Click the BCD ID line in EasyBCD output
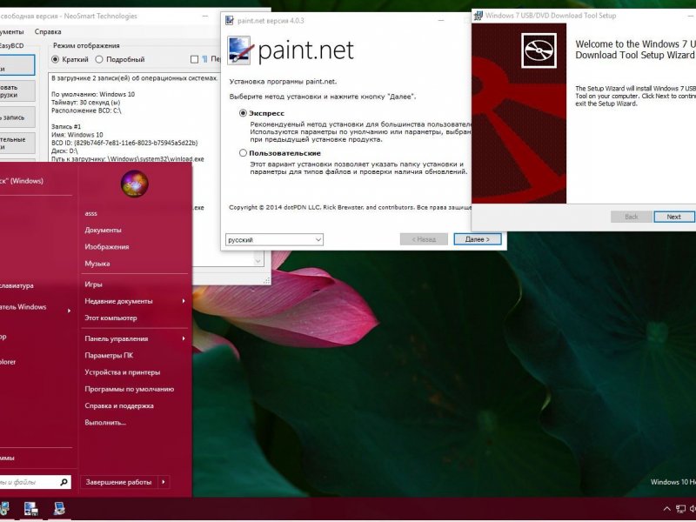 pyautogui.click(x=124, y=143)
